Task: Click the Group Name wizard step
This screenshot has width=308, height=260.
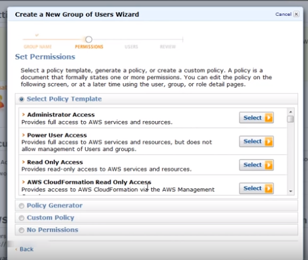Action: pyautogui.click(x=38, y=47)
